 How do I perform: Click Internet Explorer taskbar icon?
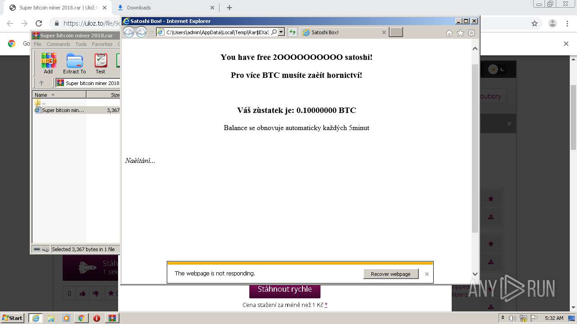coord(35,318)
